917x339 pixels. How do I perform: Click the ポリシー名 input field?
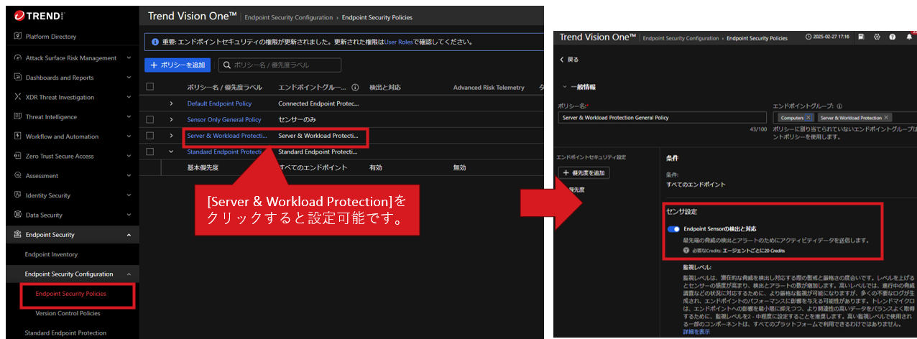tap(662, 117)
